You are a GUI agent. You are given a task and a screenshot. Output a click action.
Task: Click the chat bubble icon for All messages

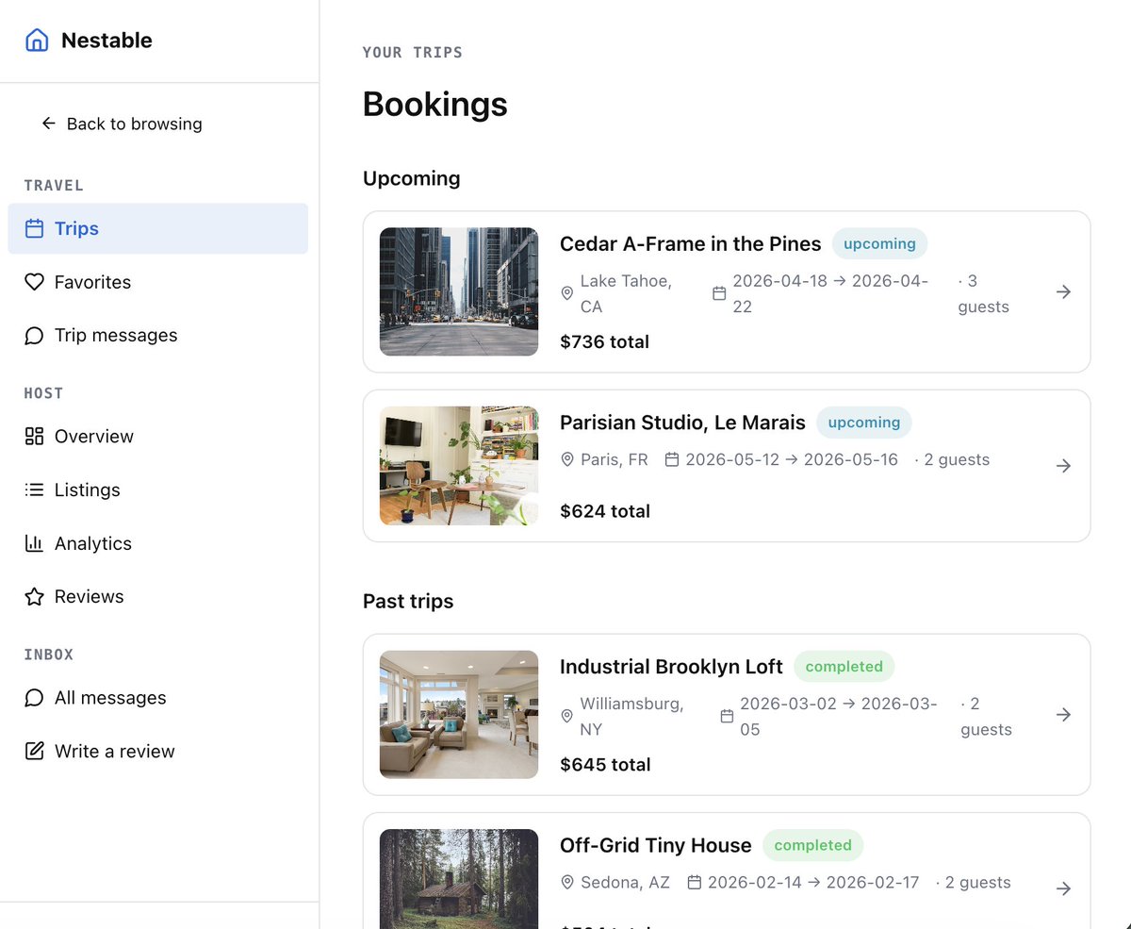tap(35, 698)
